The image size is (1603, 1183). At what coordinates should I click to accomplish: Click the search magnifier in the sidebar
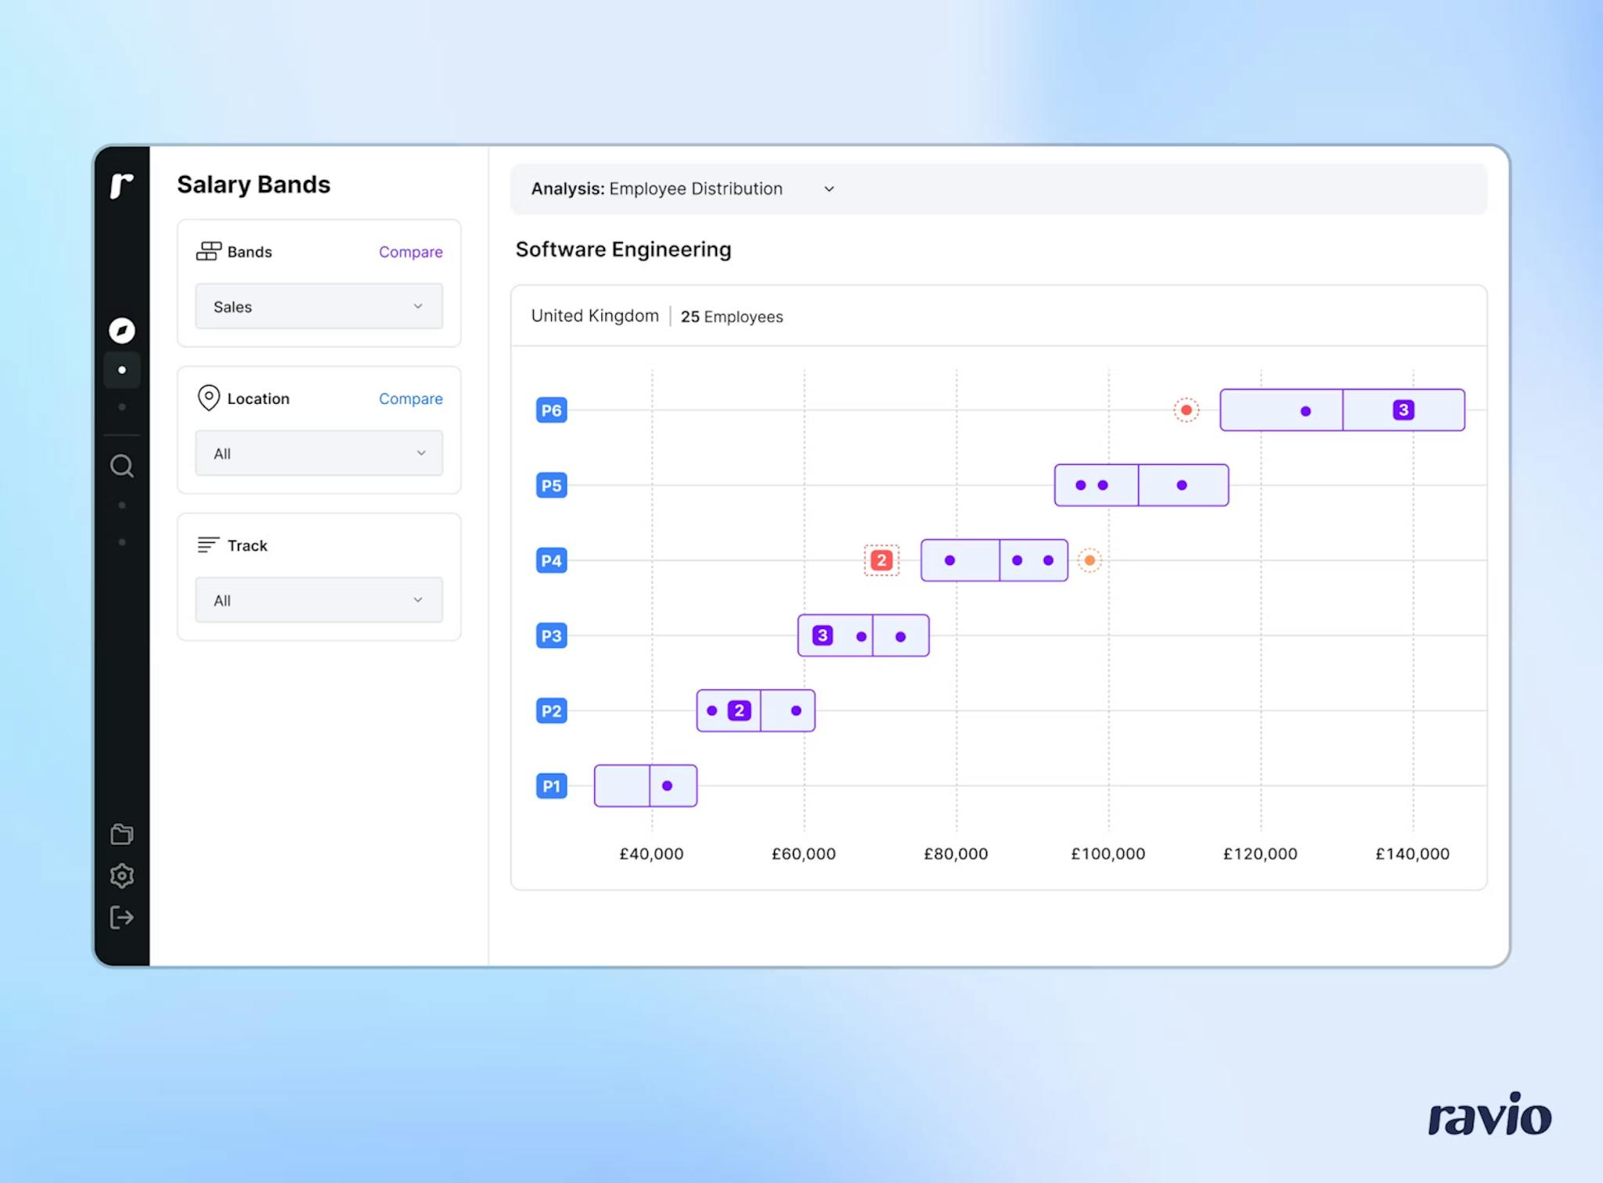pos(121,466)
